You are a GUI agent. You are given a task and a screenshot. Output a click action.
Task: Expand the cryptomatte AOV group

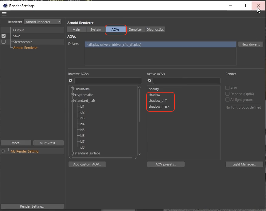(72, 95)
